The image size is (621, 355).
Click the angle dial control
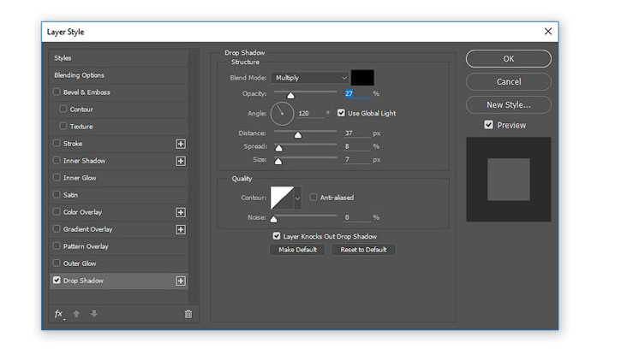coord(282,114)
